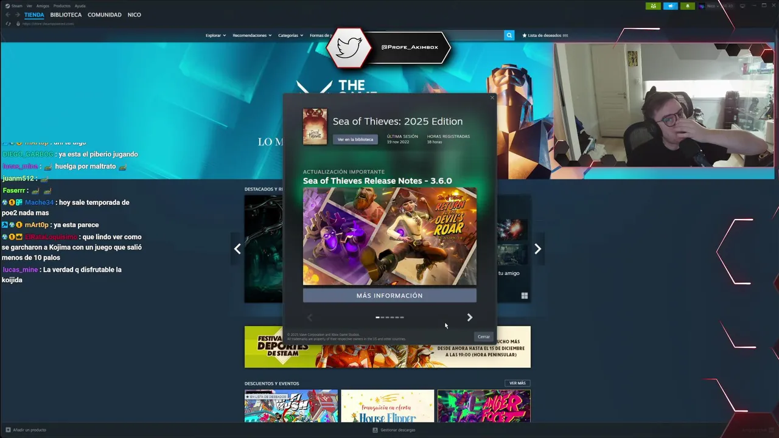
Task: Click the blue megaphone announcements button
Action: (670, 6)
